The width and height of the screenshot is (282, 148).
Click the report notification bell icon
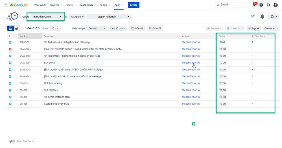coord(262,17)
